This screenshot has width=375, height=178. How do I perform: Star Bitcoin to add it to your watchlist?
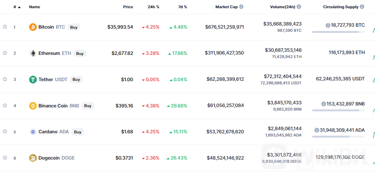click(x=5, y=27)
